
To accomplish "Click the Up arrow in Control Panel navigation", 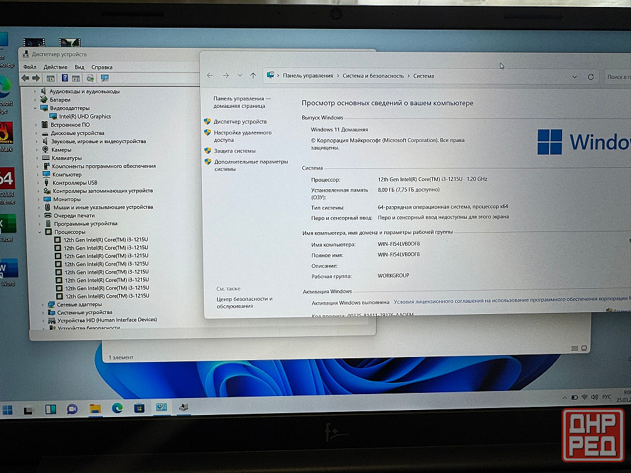I will [253, 76].
